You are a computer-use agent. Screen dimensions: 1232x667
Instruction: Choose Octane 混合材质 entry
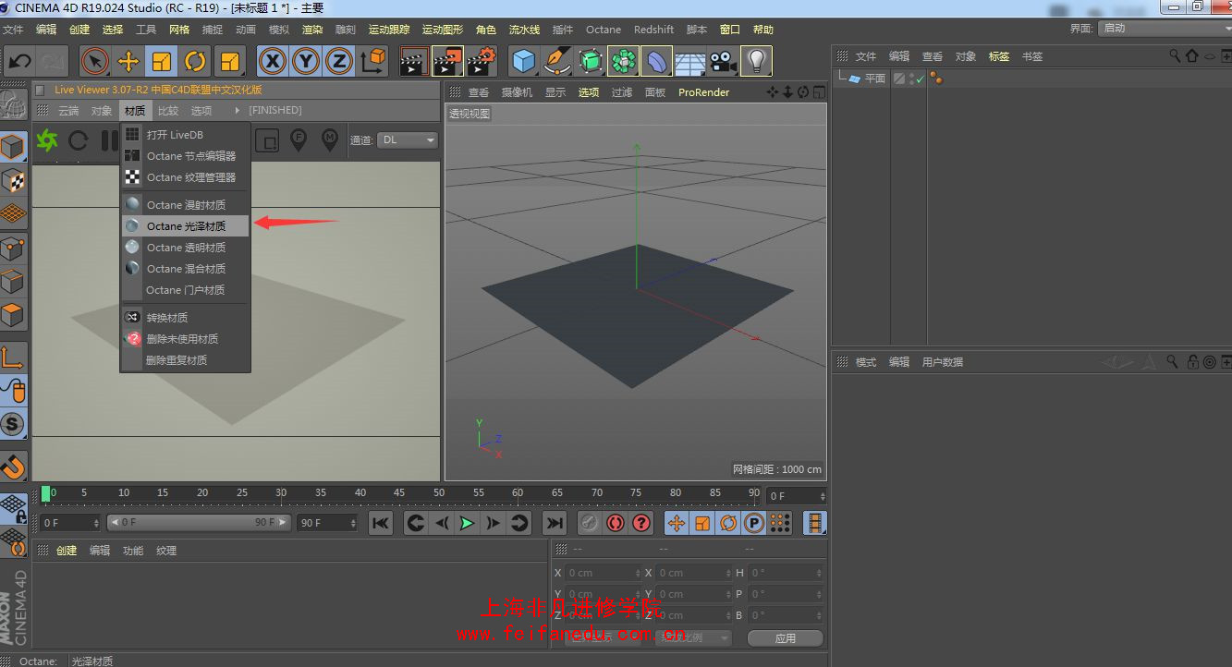click(x=186, y=269)
